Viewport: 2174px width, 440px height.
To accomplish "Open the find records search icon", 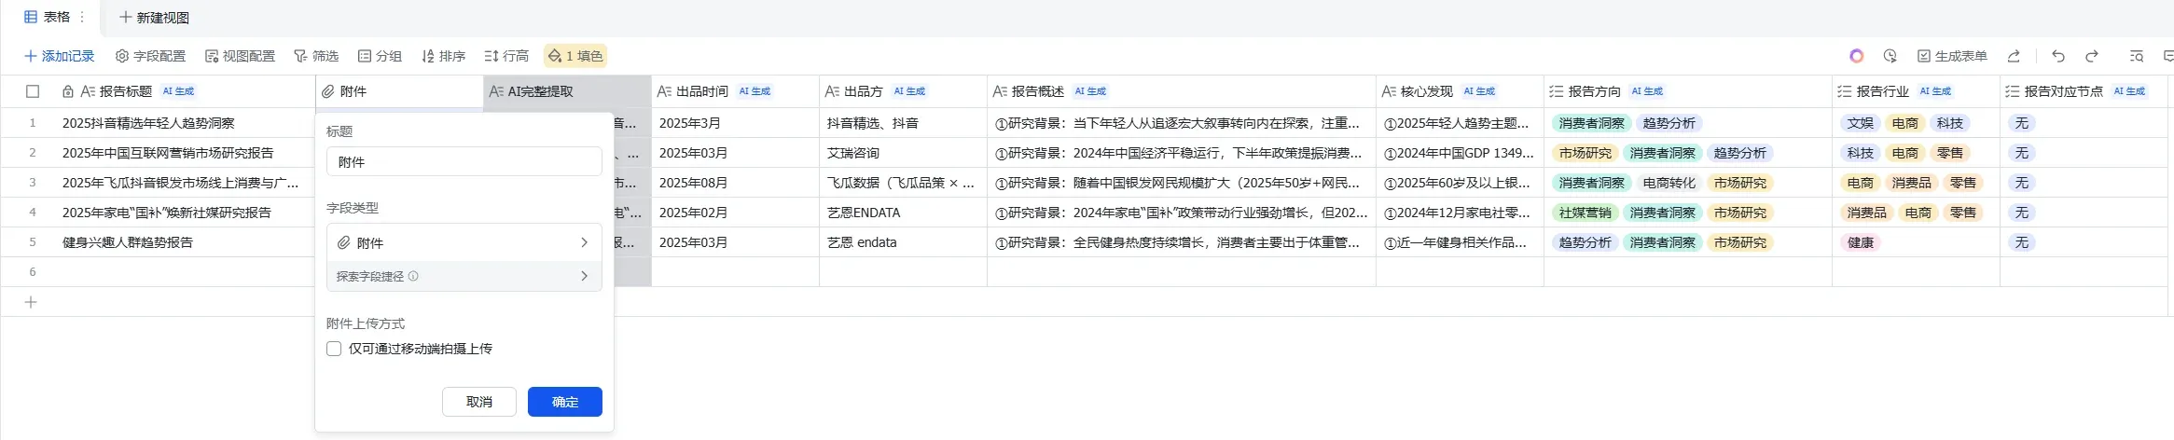I will (x=2137, y=56).
